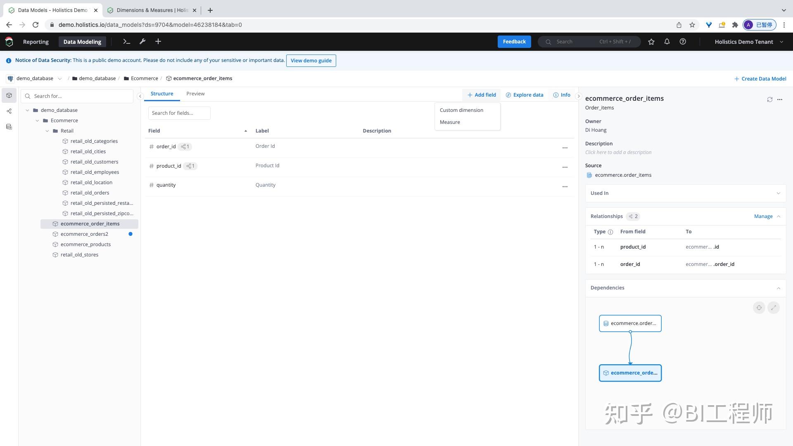Image resolution: width=793 pixels, height=446 pixels.
Task: Collapse the Retail folder
Action: (x=47, y=131)
